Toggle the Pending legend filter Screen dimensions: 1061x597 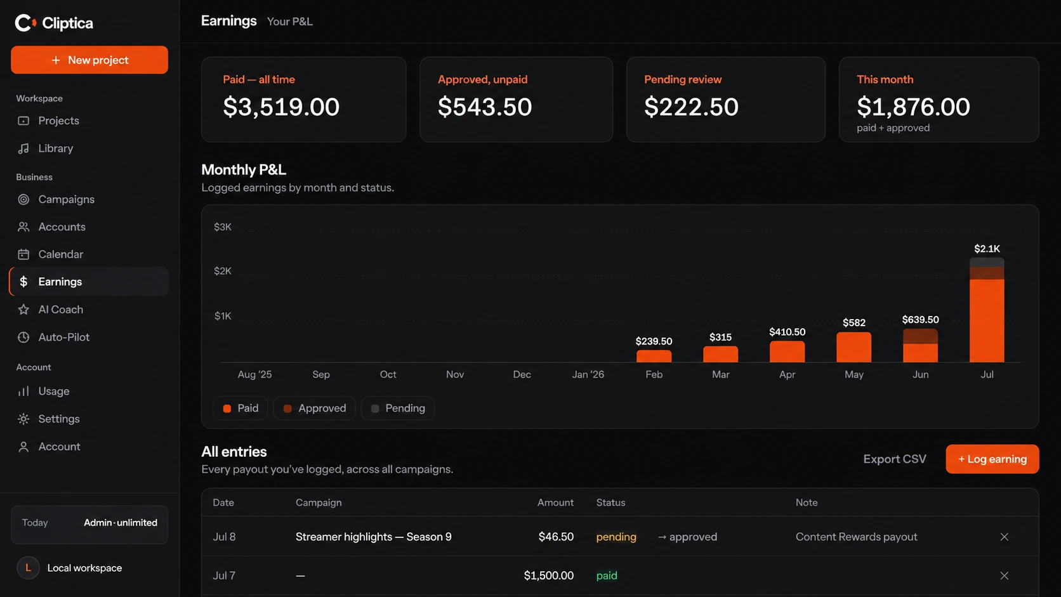click(398, 408)
